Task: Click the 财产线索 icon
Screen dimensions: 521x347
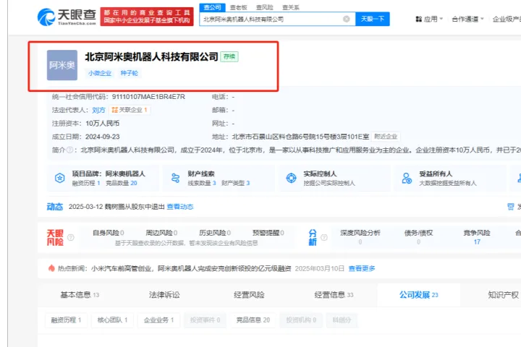Action: [175, 178]
